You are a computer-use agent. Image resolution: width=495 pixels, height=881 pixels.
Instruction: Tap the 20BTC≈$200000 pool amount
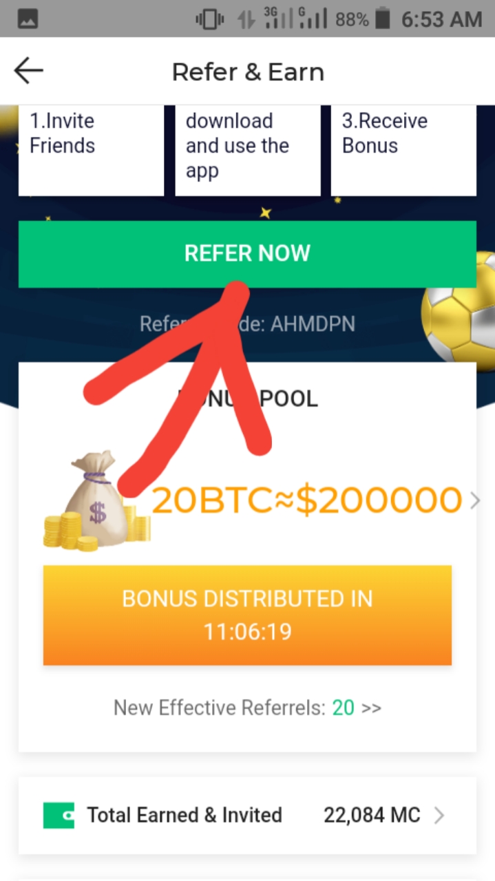pyautogui.click(x=306, y=500)
